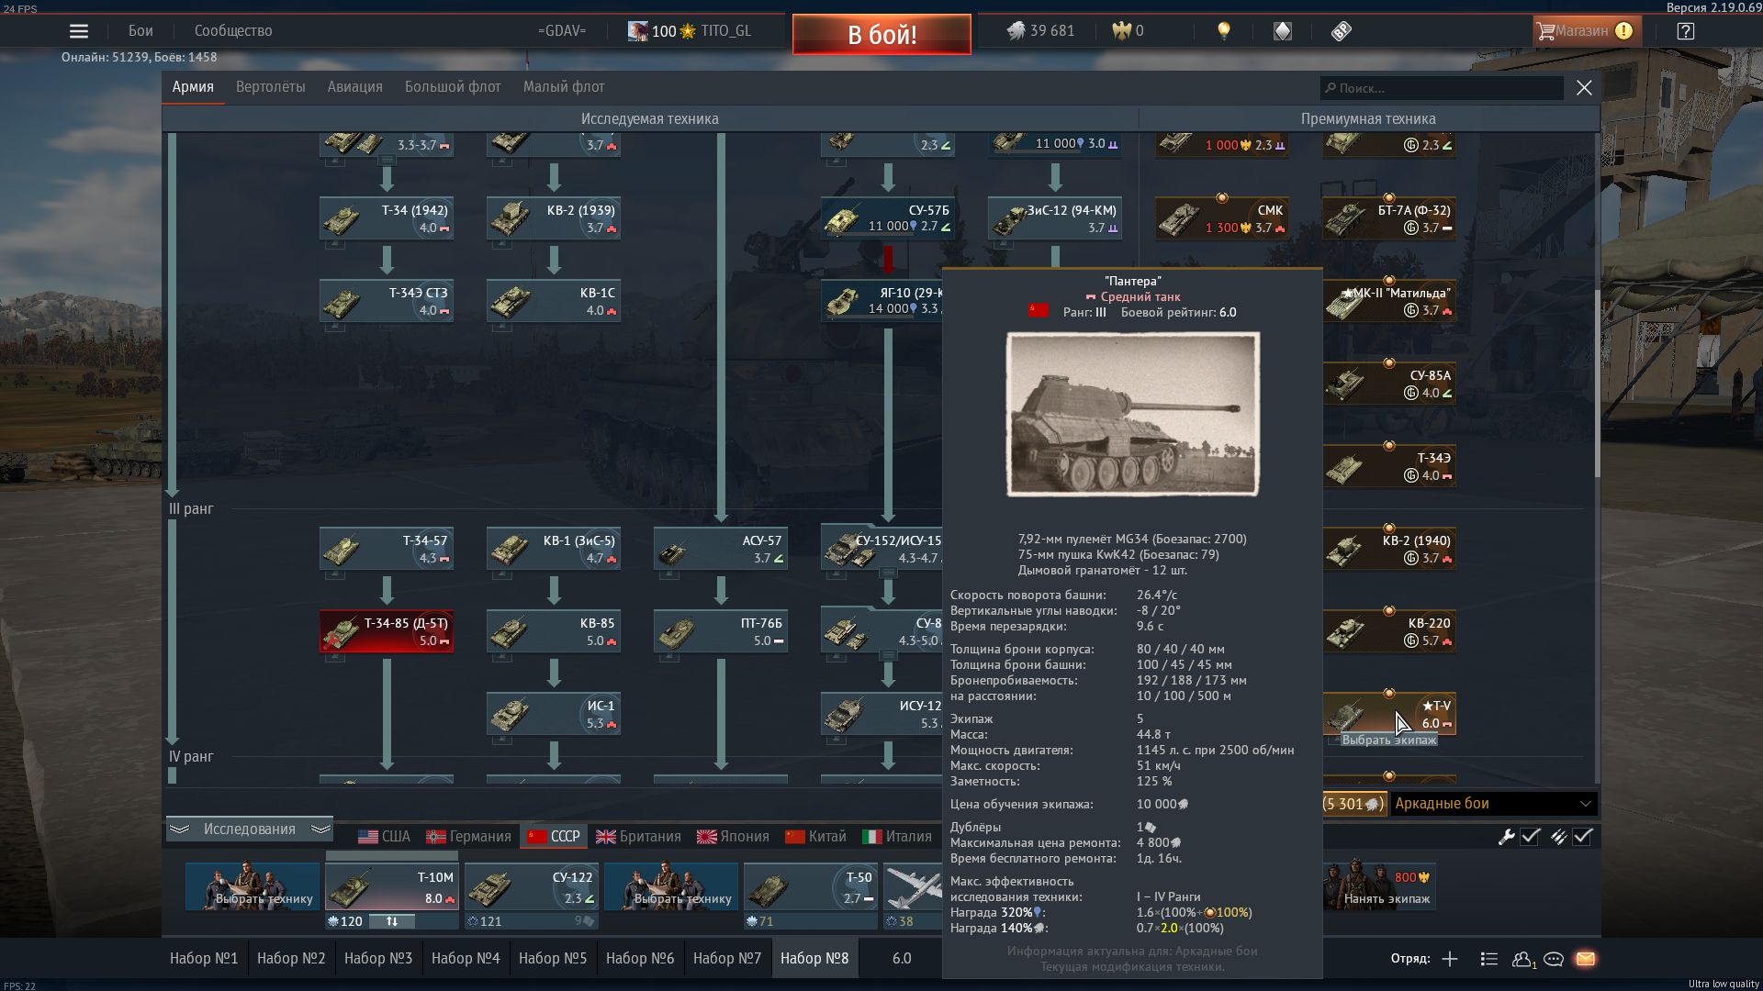Switch to preset Набор №5
1763x991 pixels.
point(553,958)
